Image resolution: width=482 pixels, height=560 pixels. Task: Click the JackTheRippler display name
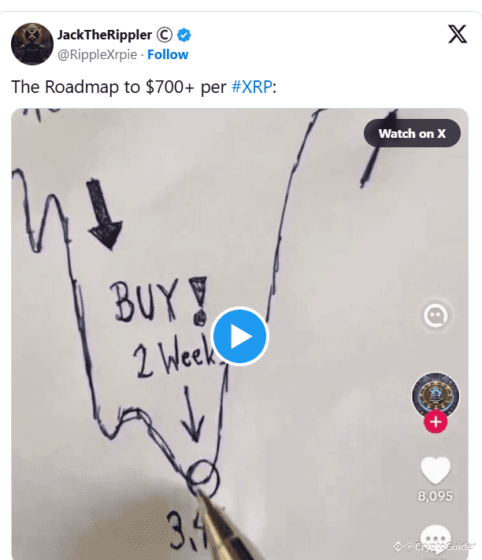click(x=105, y=35)
